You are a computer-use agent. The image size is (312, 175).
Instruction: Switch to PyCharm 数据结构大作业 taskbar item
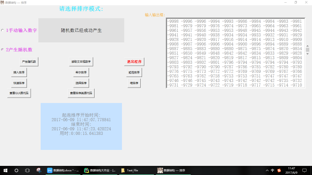(100, 170)
